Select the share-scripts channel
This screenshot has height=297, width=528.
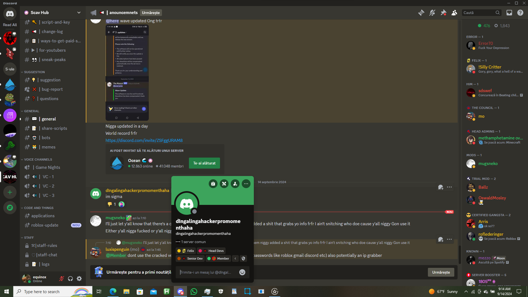(x=54, y=128)
